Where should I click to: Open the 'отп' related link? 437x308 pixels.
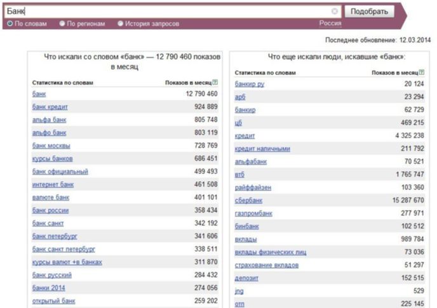(x=239, y=304)
